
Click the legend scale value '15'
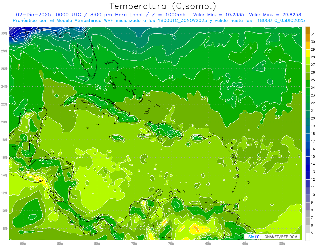[x=313, y=157]
